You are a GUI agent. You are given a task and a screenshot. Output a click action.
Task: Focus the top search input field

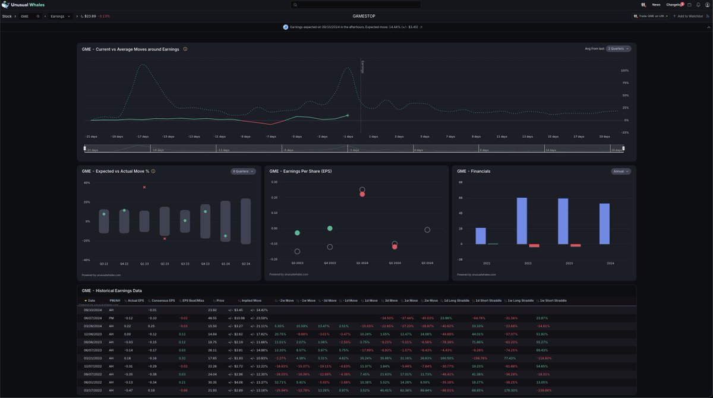pyautogui.click(x=356, y=5)
